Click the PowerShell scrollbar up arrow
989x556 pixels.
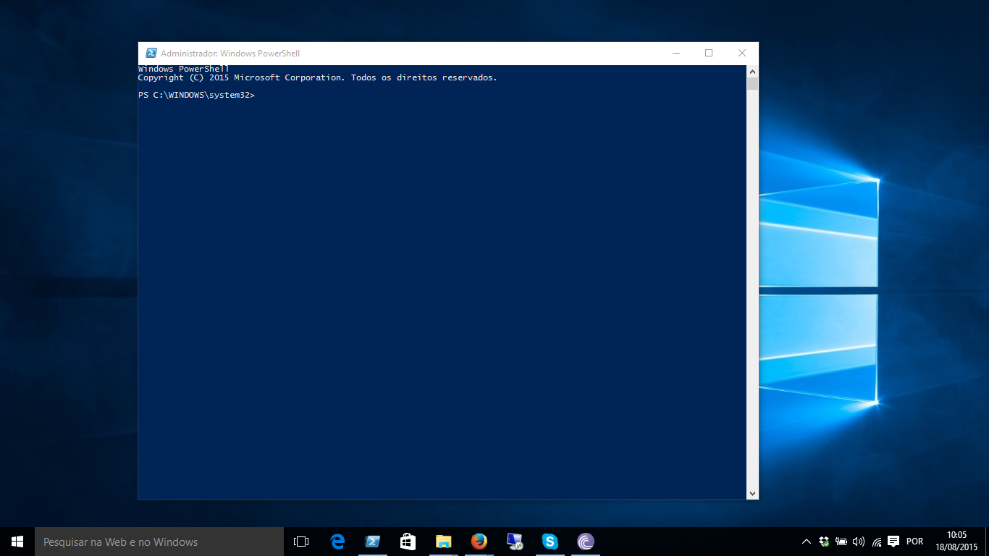[x=752, y=72]
